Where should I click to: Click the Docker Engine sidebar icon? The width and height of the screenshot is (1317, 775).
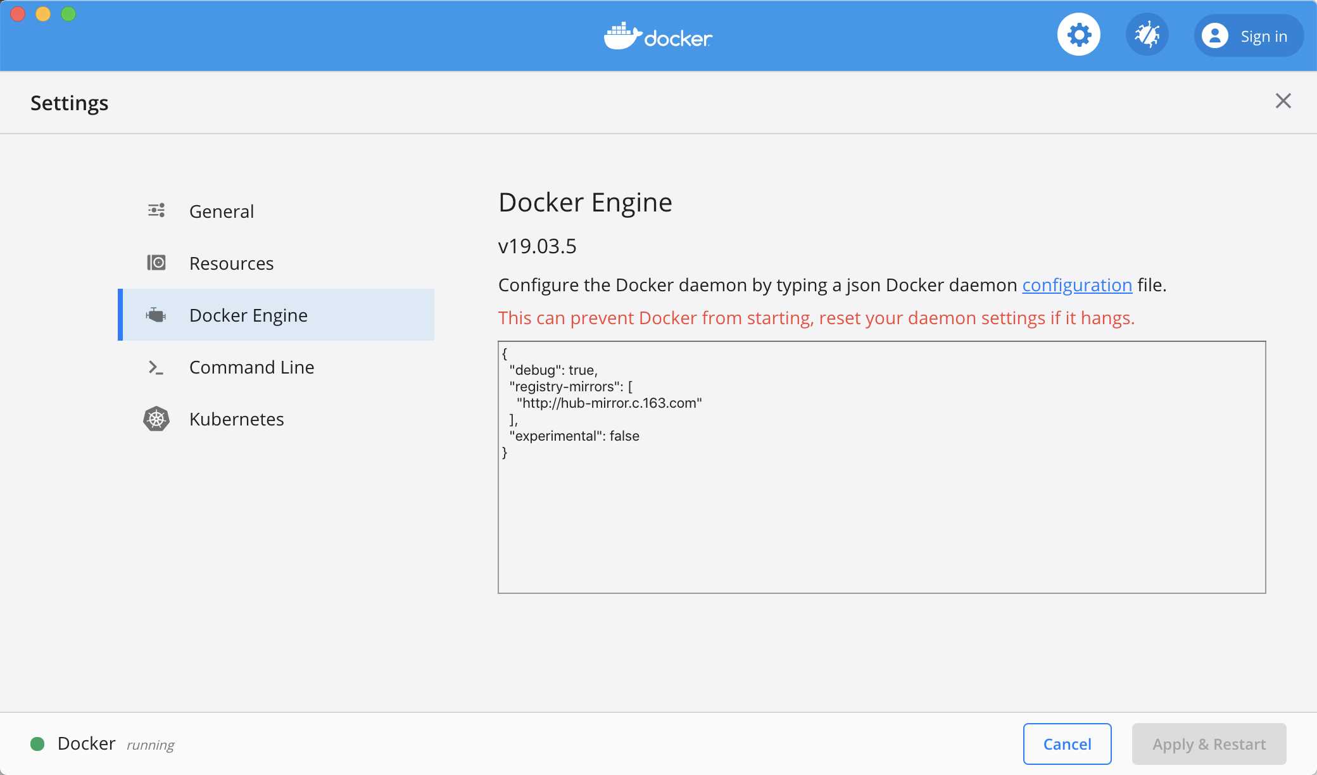coord(156,314)
